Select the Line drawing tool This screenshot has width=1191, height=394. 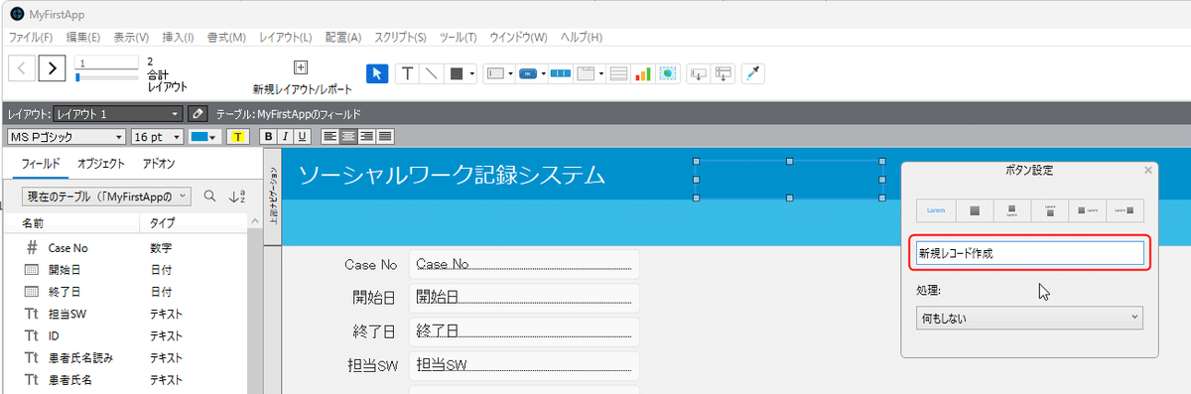[x=432, y=73]
